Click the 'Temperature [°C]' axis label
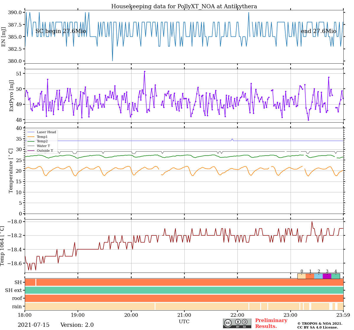 11,171
